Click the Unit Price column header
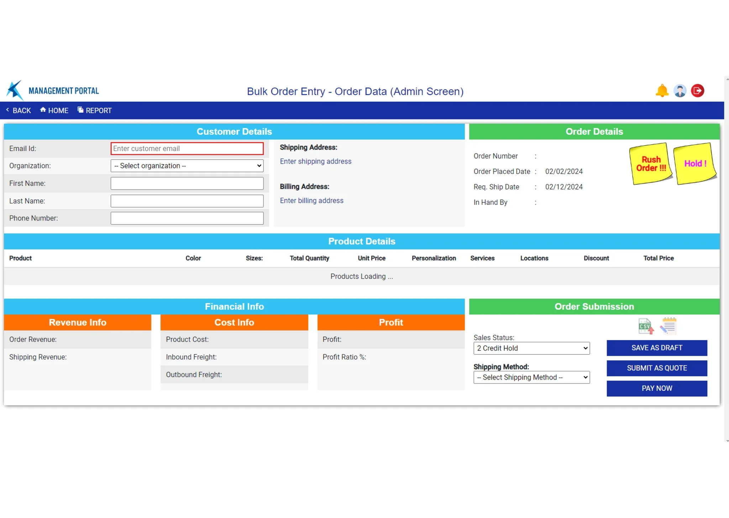This screenshot has width=729, height=518. (x=372, y=258)
